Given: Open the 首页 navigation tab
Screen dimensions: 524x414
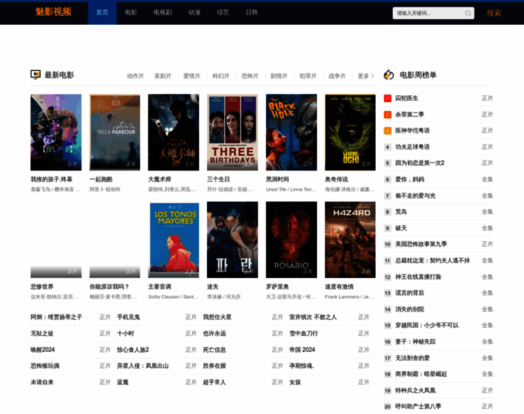Looking at the screenshot, I should pos(102,12).
